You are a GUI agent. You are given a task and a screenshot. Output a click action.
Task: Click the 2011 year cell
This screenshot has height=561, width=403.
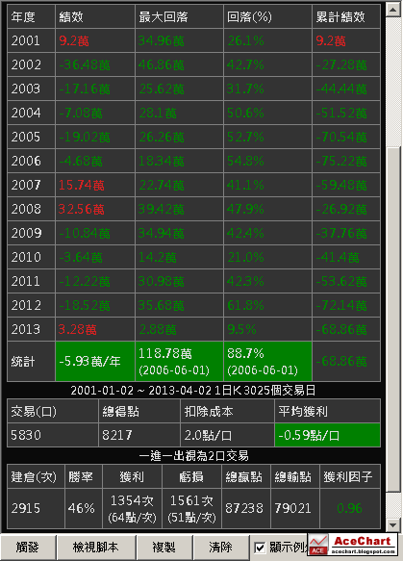pyautogui.click(x=31, y=281)
